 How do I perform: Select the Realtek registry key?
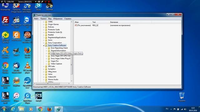pyautogui.click(x=51, y=35)
